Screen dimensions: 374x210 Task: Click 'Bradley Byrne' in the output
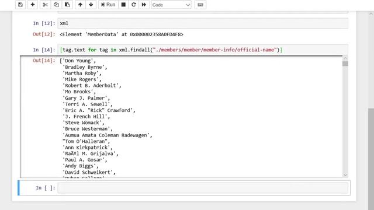click(84, 67)
